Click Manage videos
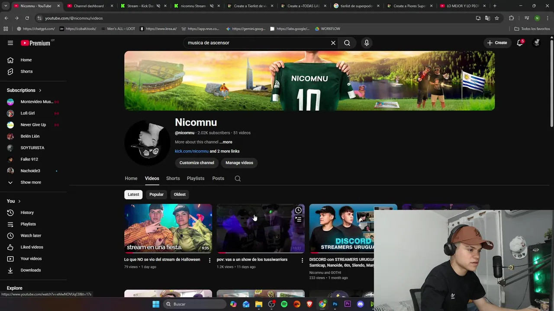Screen dimensions: 554x311 click(x=239, y=163)
